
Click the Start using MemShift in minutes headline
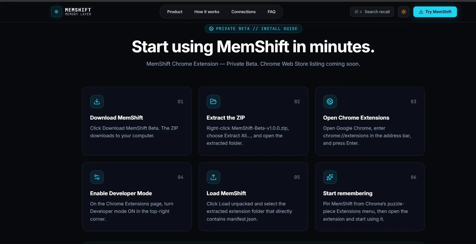pos(253,47)
